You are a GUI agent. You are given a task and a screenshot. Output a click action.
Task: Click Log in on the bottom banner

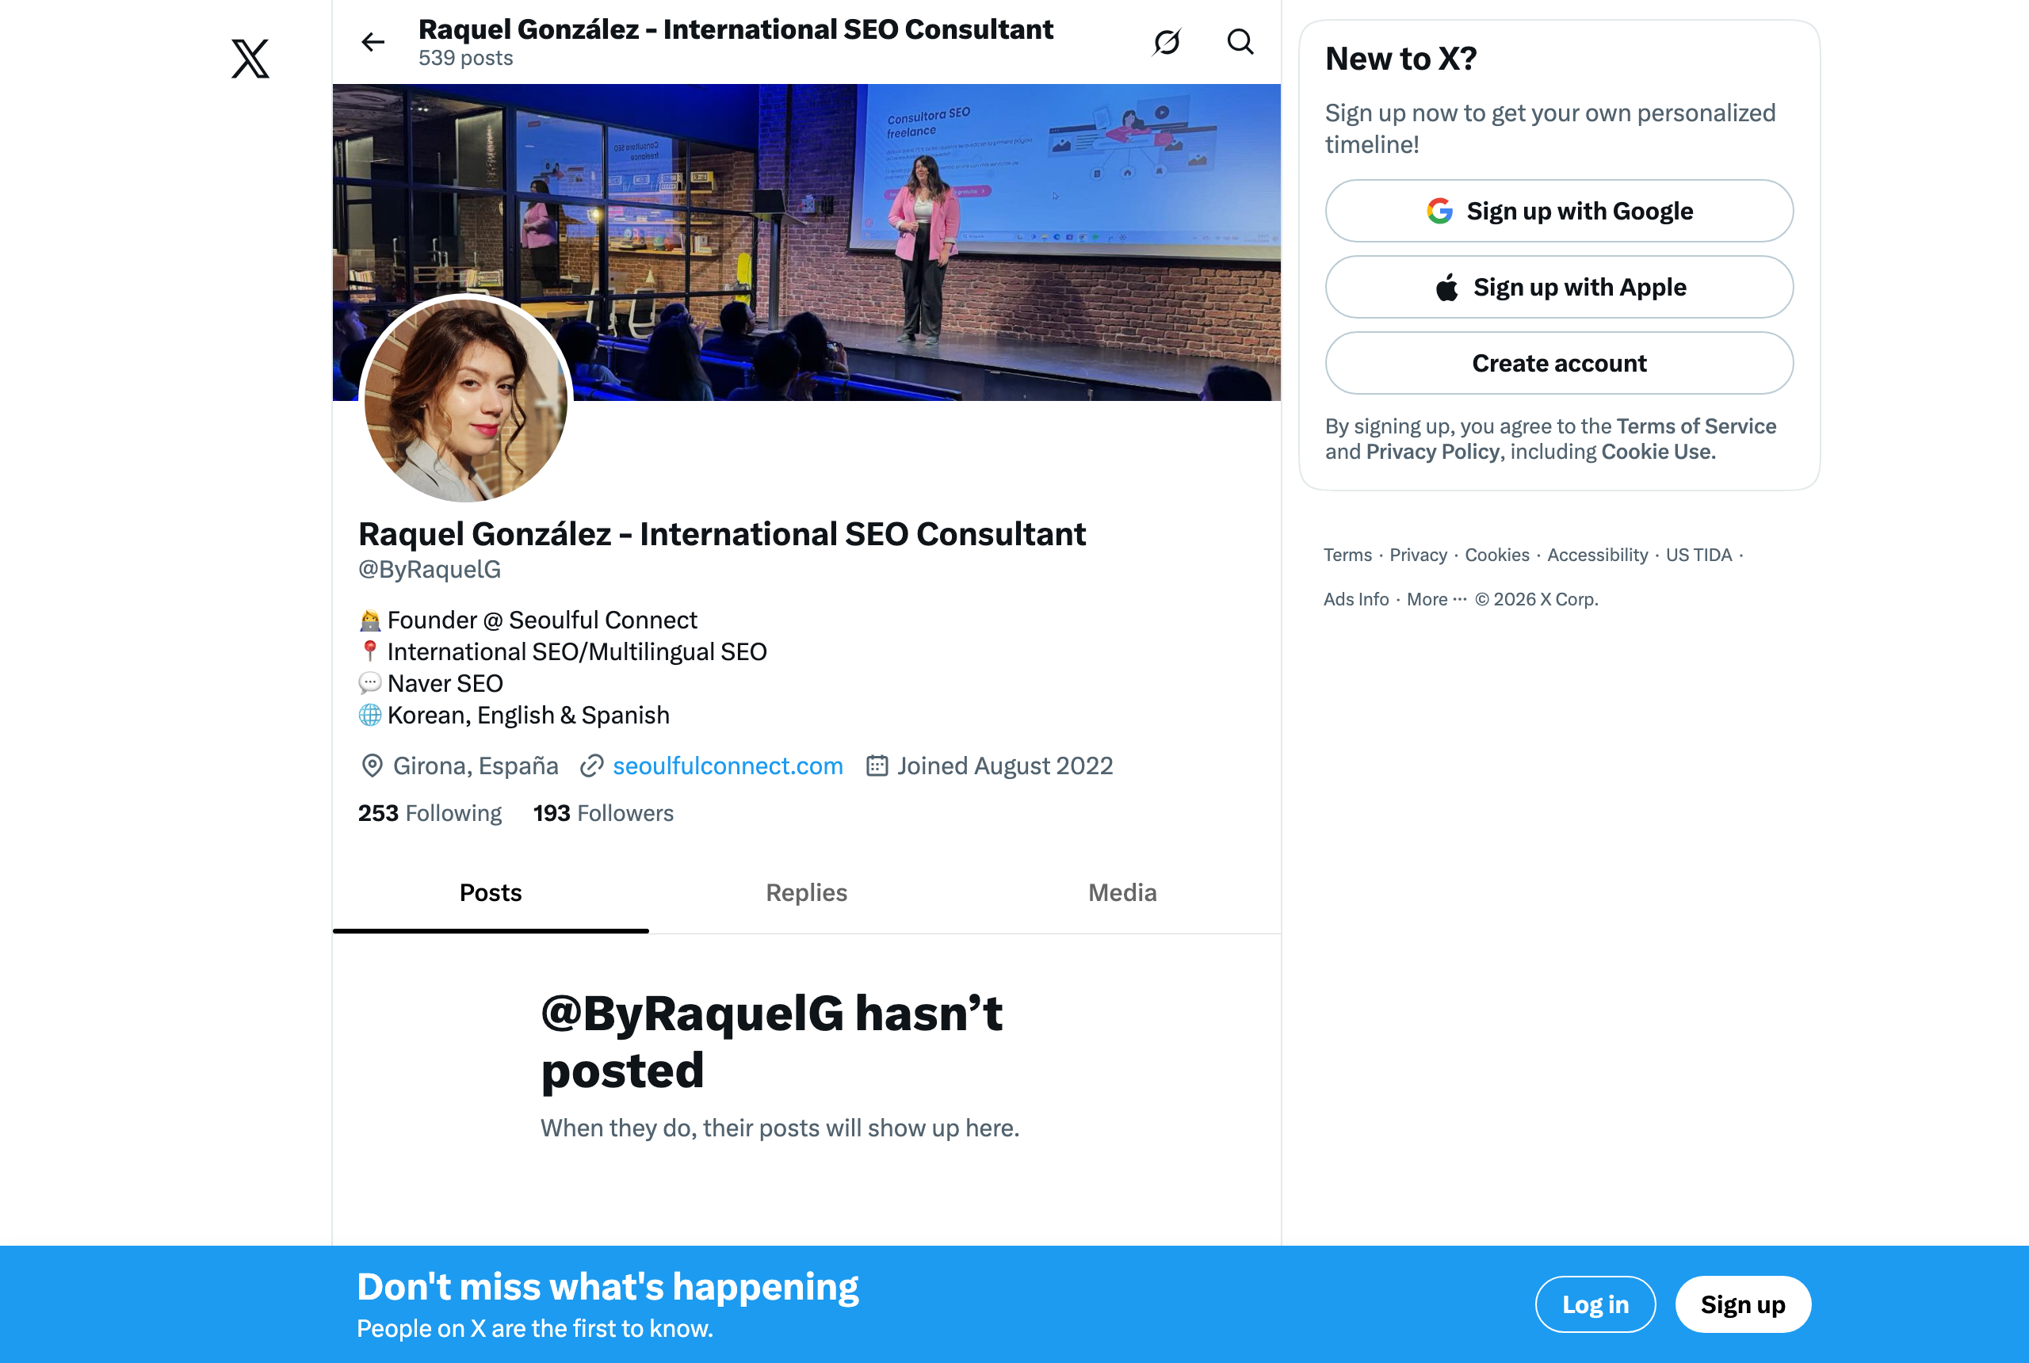coord(1595,1304)
